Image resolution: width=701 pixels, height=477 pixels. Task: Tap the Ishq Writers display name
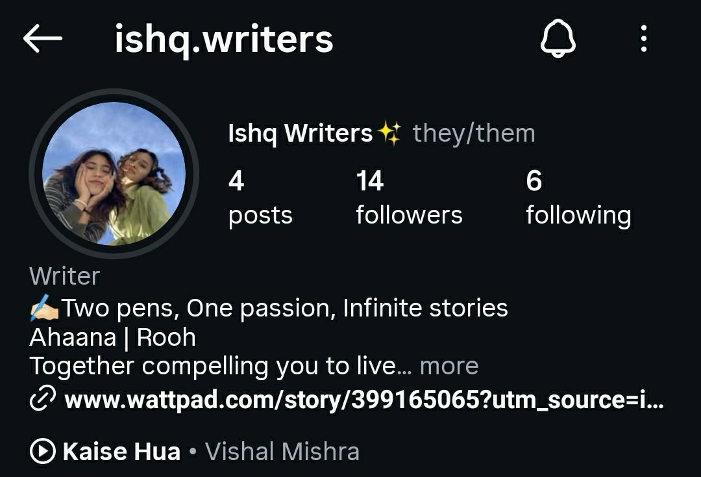coord(300,133)
